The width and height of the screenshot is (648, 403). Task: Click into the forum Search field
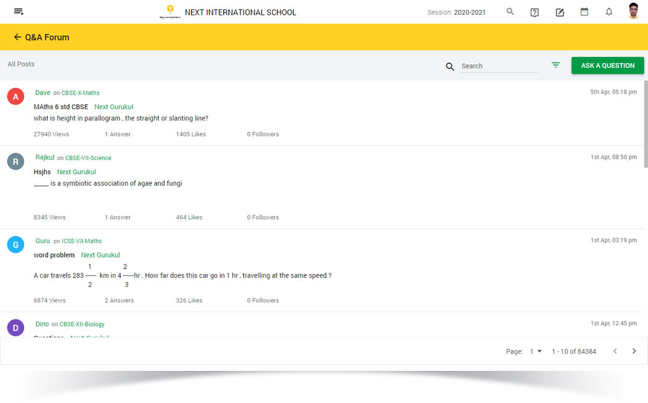[499, 66]
